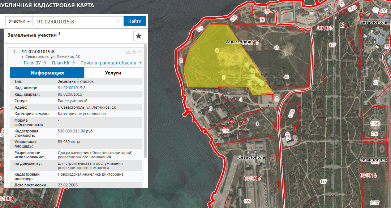Click parcel label 76 on map
This screenshot has height=208, width=391.
pyautogui.click(x=262, y=19)
